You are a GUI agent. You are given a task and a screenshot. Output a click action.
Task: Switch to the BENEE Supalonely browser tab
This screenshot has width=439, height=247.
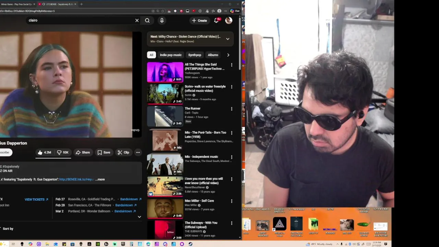(57, 4)
